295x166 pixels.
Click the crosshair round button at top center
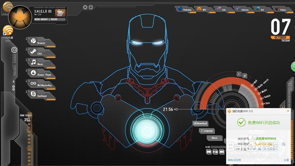coord(91,7)
